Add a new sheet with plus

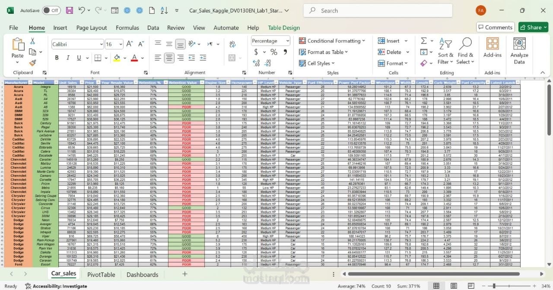click(x=185, y=274)
